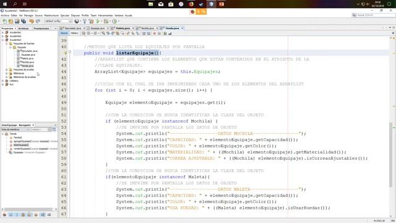The height and width of the screenshot is (223, 396).
Task: Click the globe browser icon in toolbar
Action: [77, 22]
